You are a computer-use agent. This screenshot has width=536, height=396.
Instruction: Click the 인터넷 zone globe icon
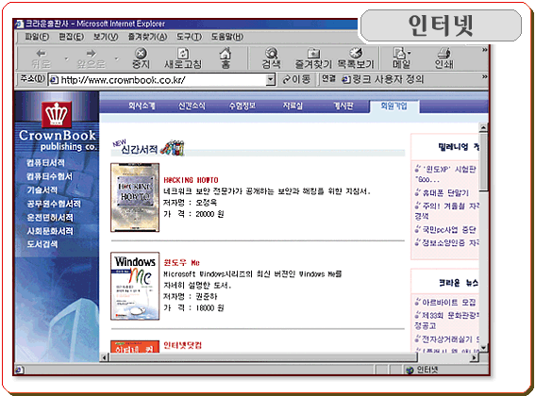coord(410,370)
